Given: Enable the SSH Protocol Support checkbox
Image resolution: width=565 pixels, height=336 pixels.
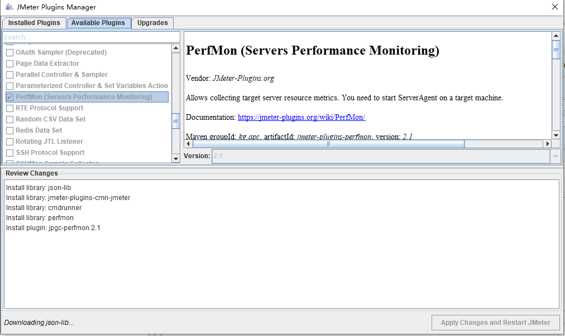Looking at the screenshot, I should point(9,153).
